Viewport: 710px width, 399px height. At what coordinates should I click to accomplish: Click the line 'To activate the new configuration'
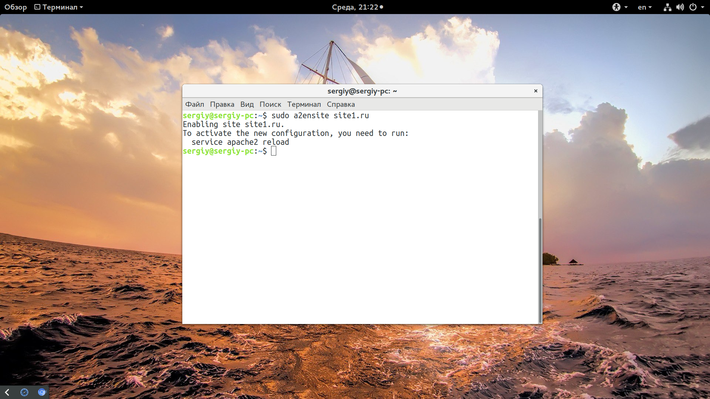[x=295, y=133]
